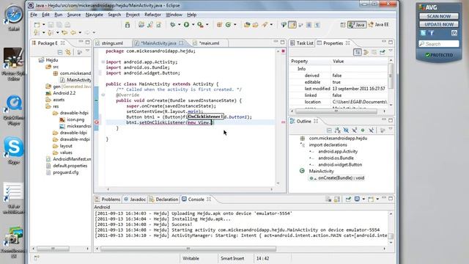Toggle Hide Fields in Outline toolbar
The height and width of the screenshot is (264, 469).
click(x=346, y=131)
